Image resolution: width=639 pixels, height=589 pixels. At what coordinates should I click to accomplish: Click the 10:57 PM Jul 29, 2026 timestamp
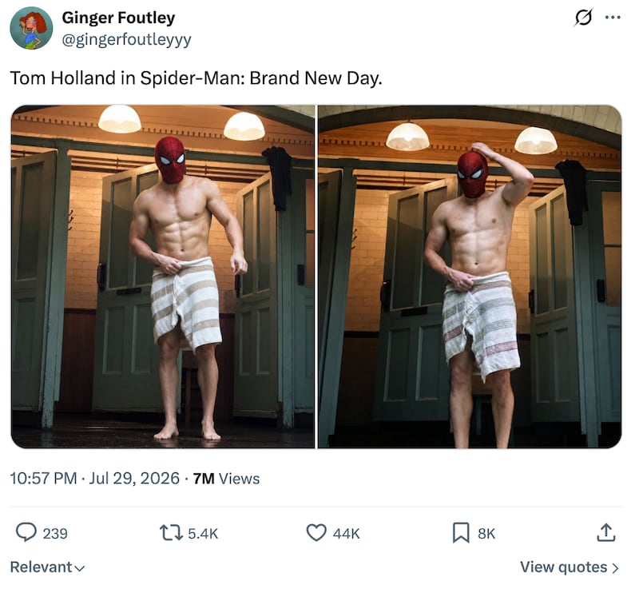94,478
